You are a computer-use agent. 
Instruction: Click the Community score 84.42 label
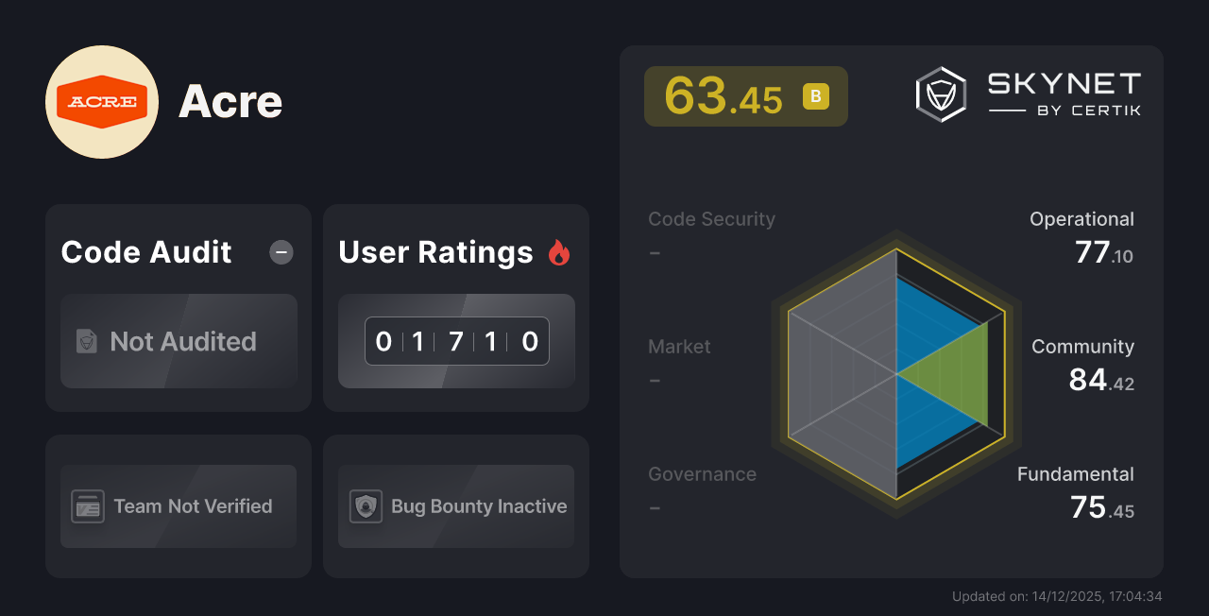pyautogui.click(x=1083, y=363)
